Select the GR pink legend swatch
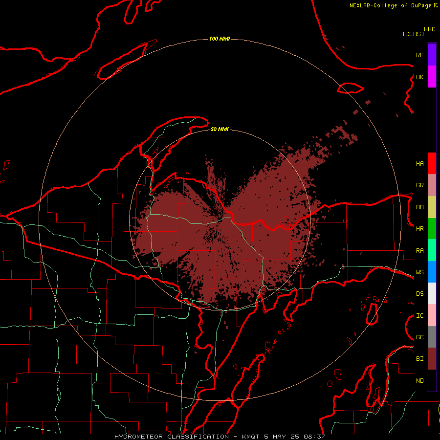440x440 pixels. coord(432,185)
